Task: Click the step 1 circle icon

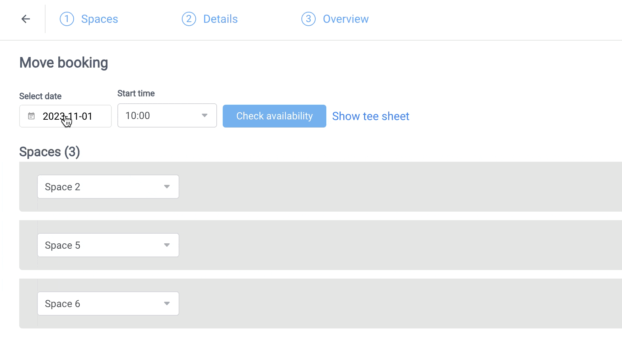Action: [x=67, y=19]
